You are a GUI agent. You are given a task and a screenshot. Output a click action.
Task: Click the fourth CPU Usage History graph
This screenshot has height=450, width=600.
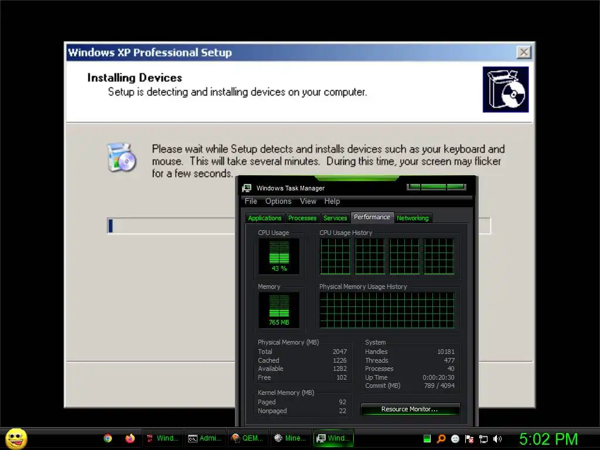[x=439, y=257]
